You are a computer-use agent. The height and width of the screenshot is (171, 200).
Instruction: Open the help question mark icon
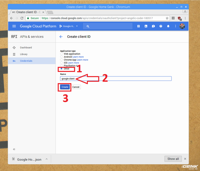161,26
